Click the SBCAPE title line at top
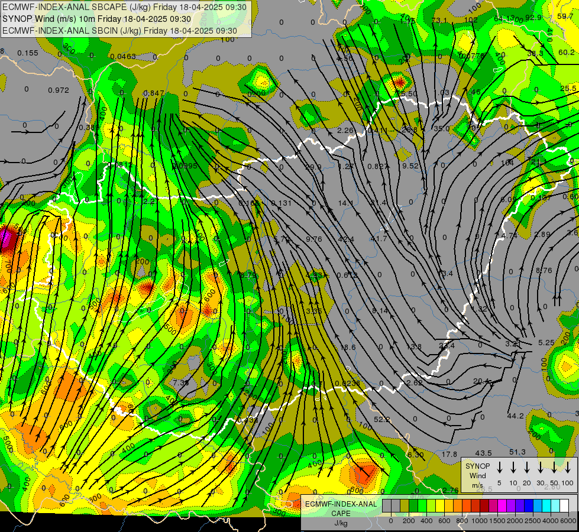This screenshot has height=532, width=579. tap(124, 7)
